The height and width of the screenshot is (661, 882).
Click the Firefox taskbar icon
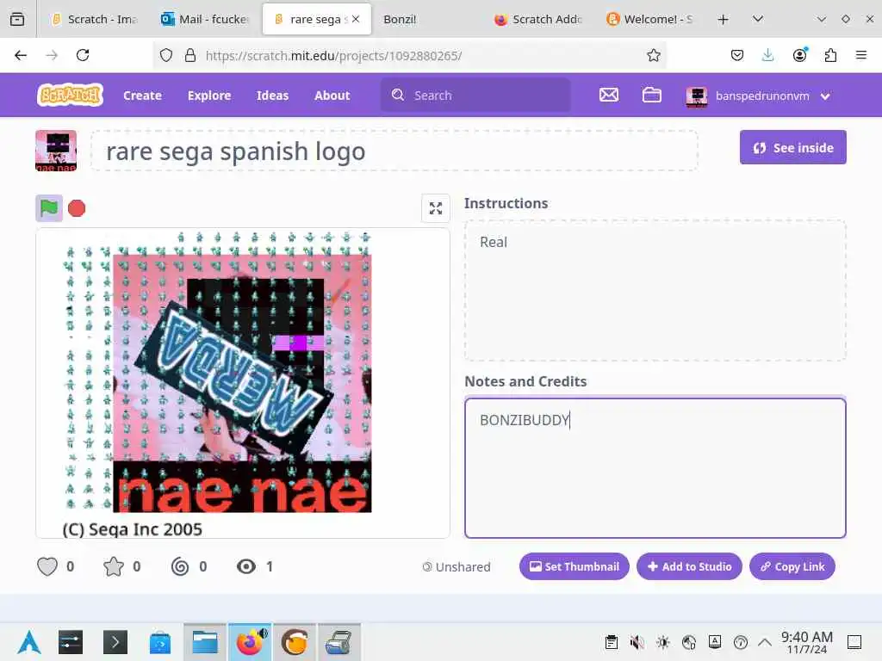point(251,642)
